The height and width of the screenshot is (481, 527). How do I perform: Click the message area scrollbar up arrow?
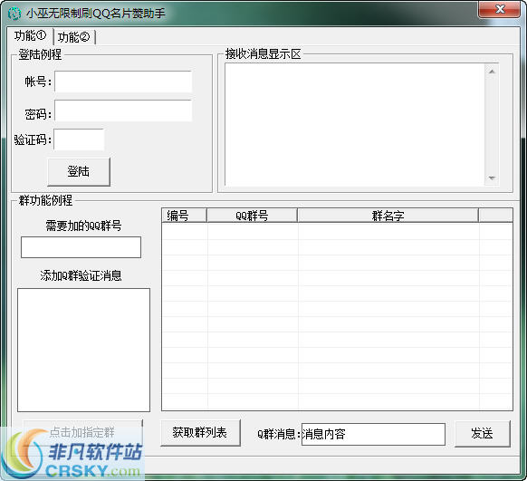coord(492,72)
